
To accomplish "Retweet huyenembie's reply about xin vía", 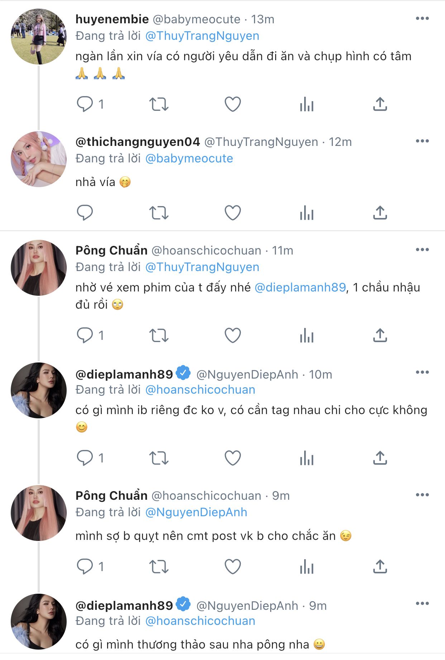I will [x=158, y=104].
